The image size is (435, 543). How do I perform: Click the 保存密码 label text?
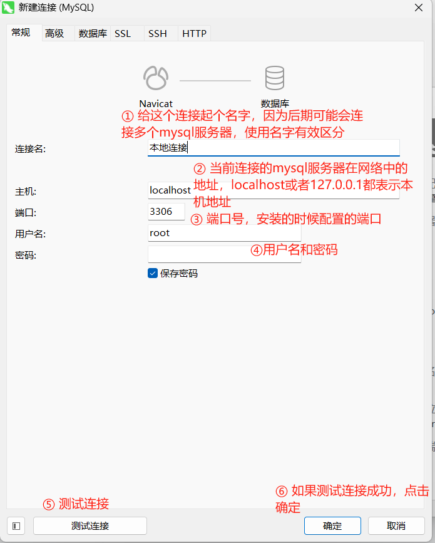tap(179, 274)
